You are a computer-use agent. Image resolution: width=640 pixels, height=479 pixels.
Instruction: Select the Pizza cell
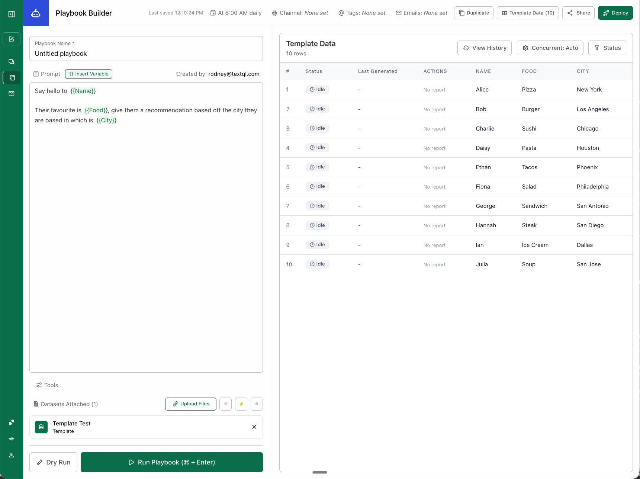pos(529,90)
